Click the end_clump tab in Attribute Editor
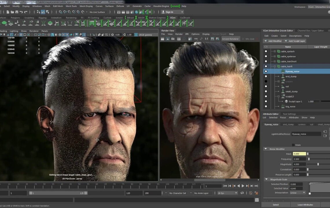Viewport: 330px width, 208px height. tap(288, 124)
